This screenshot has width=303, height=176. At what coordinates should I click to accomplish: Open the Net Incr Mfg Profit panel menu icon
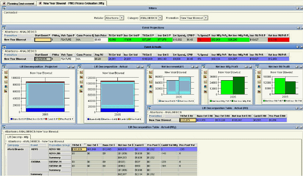[x=203, y=67]
